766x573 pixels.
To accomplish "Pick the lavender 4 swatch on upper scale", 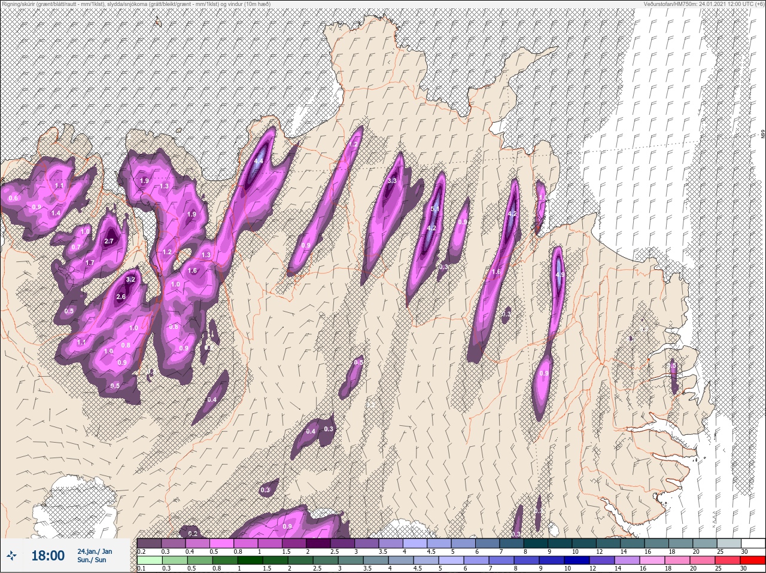I will pyautogui.click(x=415, y=543).
